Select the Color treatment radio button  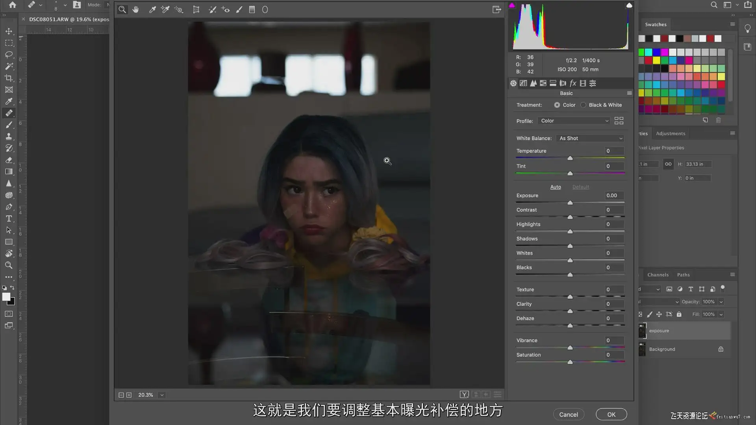pyautogui.click(x=557, y=105)
